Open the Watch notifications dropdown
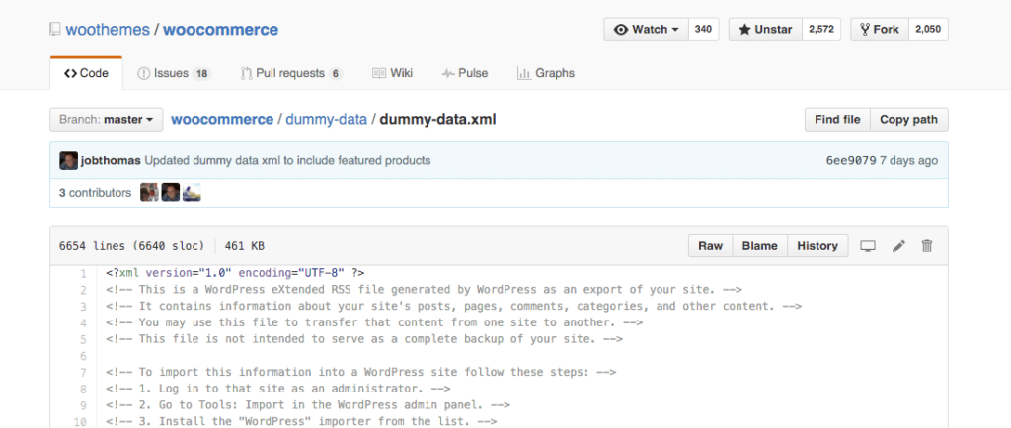The width and height of the screenshot is (1011, 428). point(646,29)
